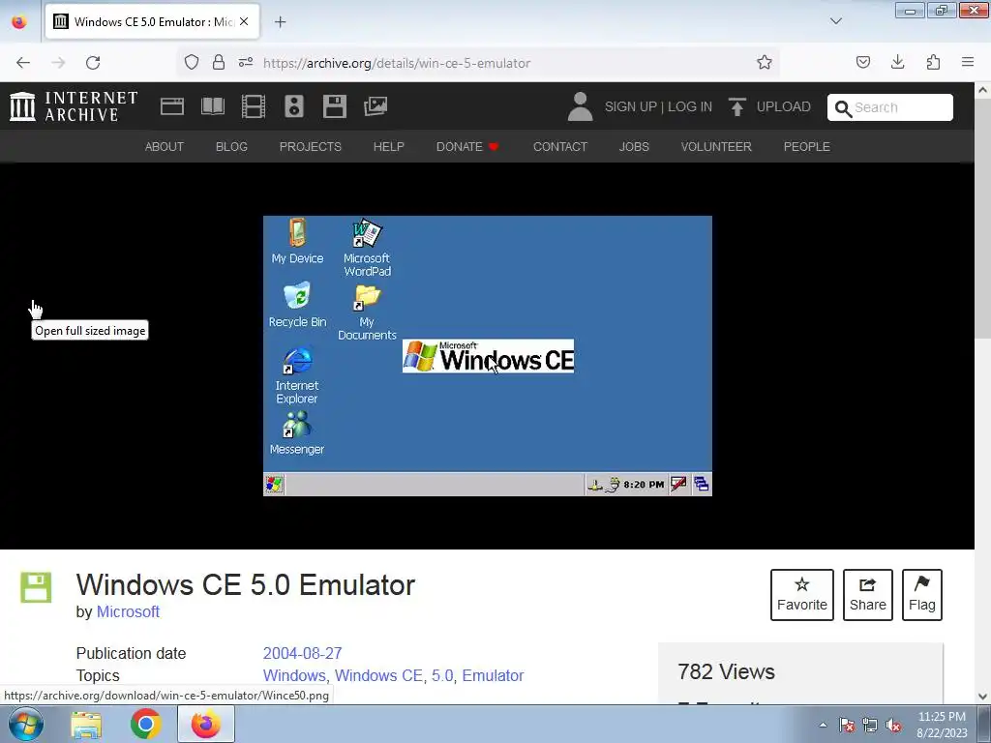
Task: Open the Microsoft creator link
Action: [128, 611]
